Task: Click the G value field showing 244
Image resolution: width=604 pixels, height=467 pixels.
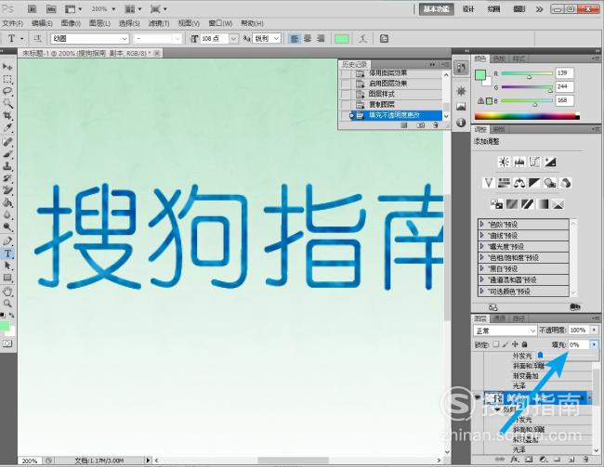Action: coord(564,86)
